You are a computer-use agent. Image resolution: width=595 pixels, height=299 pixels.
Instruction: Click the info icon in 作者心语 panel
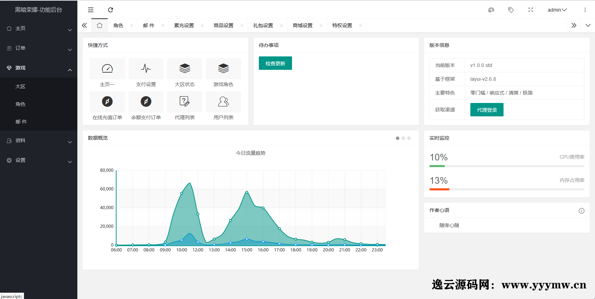[x=582, y=211]
